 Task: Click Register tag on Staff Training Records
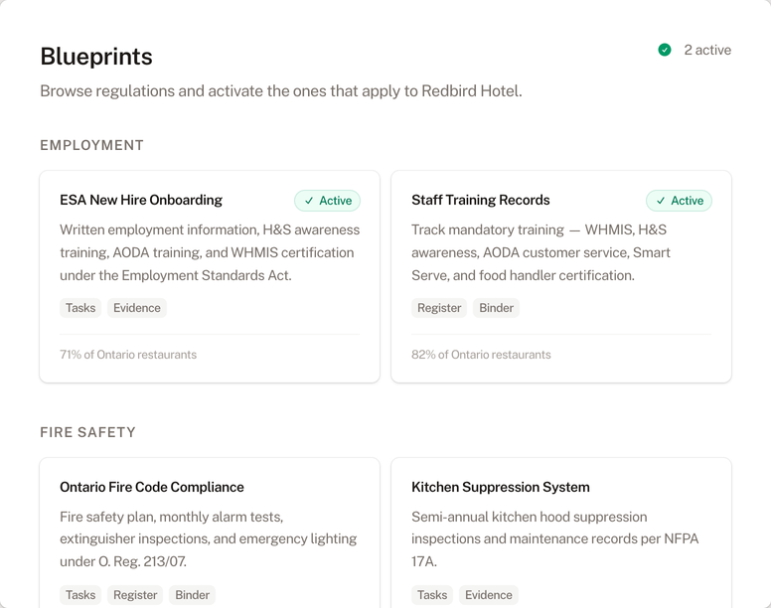click(439, 308)
